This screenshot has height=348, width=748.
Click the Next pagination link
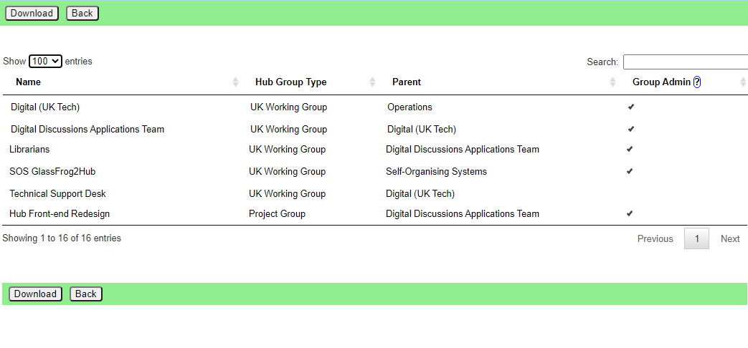[x=730, y=238]
